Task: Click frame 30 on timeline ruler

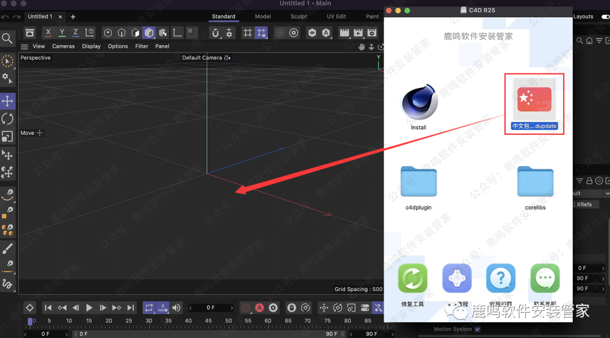Action: pyautogui.click(x=149, y=321)
